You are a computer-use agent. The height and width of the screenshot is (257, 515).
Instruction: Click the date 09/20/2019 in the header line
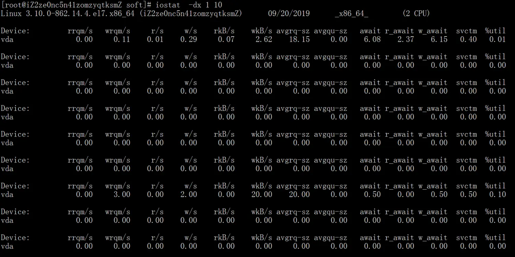pyautogui.click(x=289, y=13)
